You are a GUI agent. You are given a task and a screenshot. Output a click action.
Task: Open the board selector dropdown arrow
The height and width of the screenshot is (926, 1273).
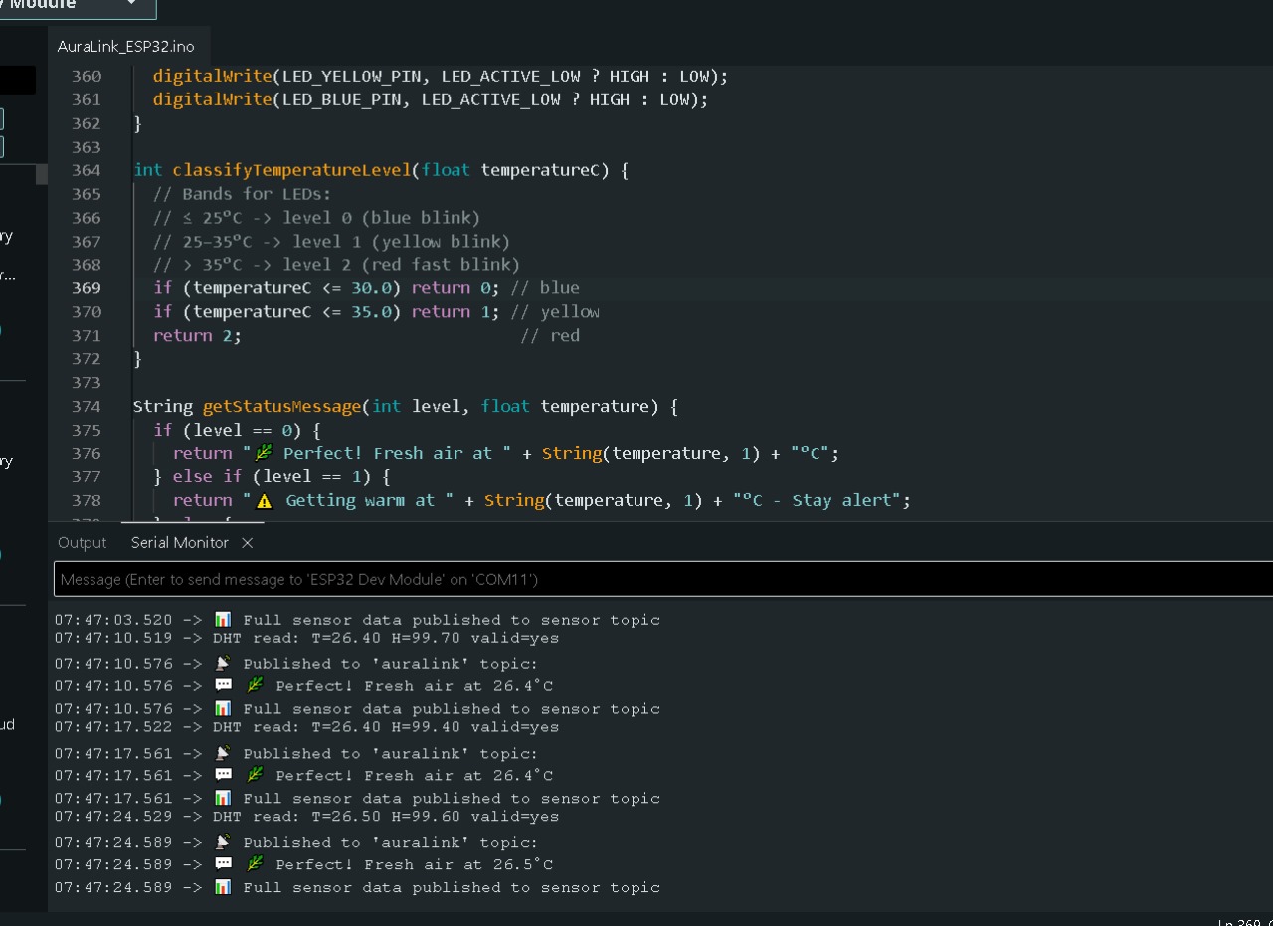point(131,4)
